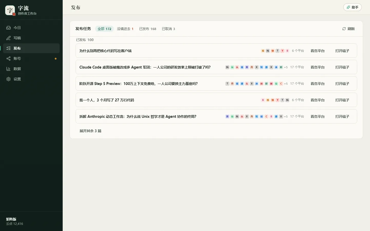Click the 抖 badge in the 我一个人 row
Viewport: 370px width, 231px height.
(287, 100)
